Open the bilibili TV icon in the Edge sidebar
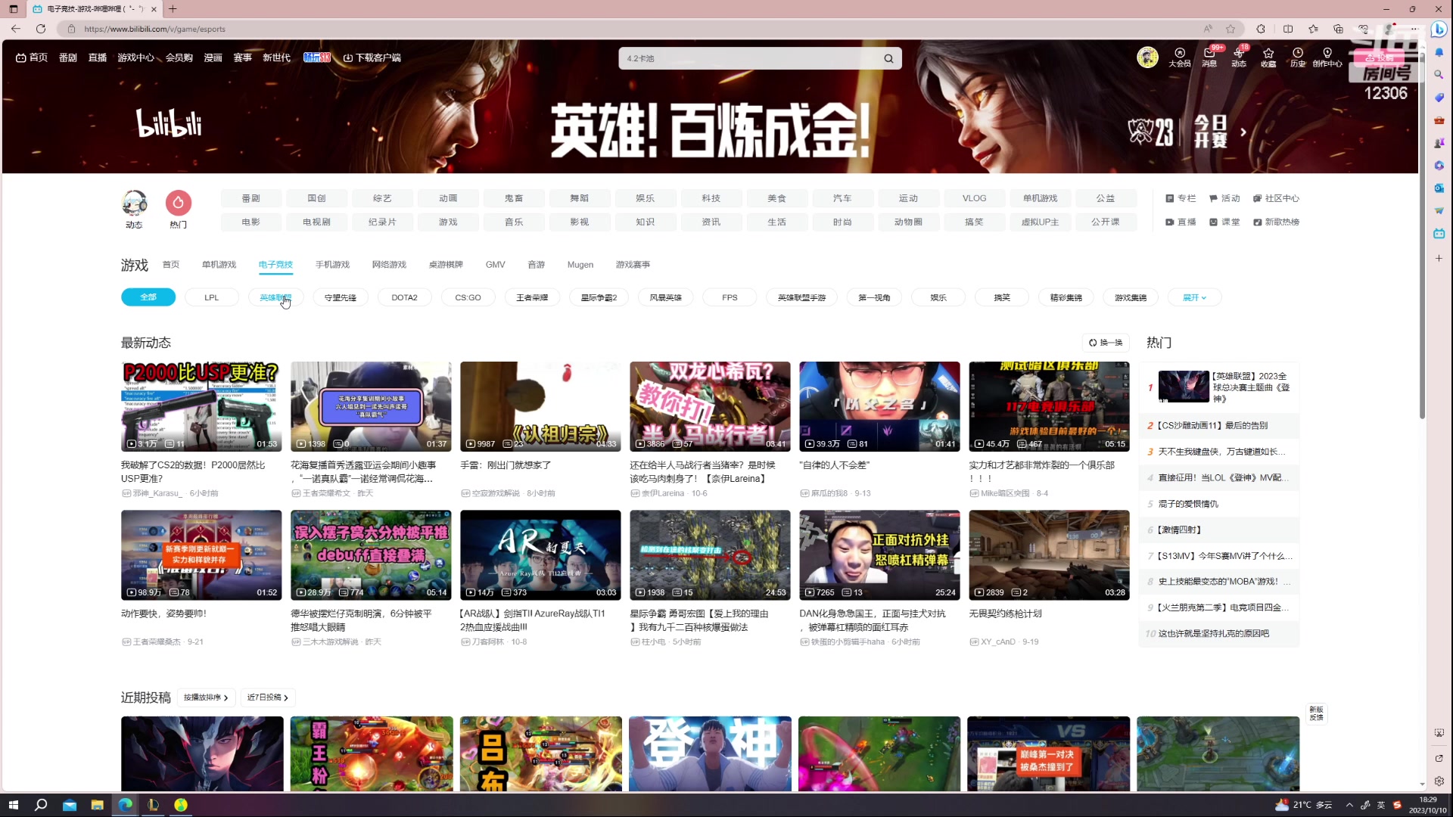1453x817 pixels. coord(1439,234)
